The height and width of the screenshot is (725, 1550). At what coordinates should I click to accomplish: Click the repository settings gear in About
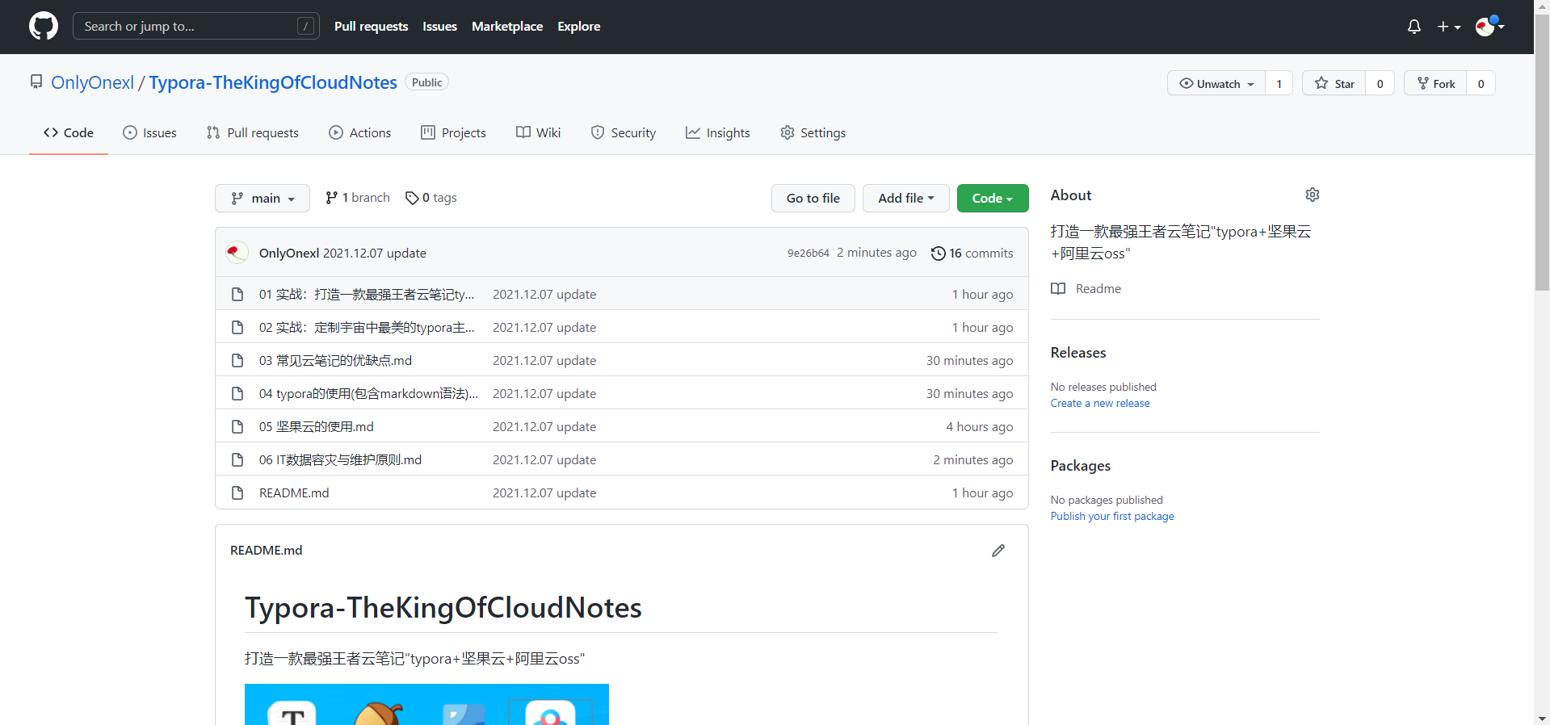1313,195
